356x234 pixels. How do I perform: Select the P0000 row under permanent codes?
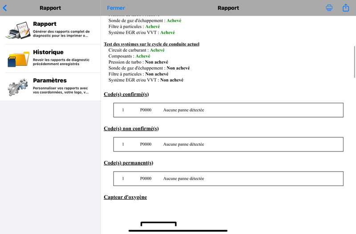(228, 178)
